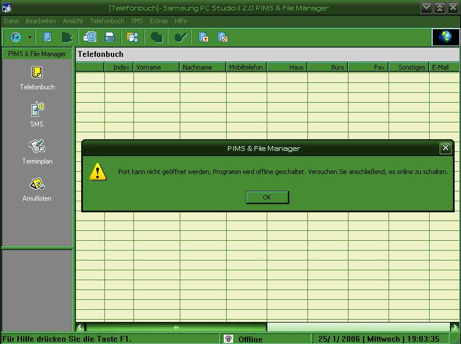Click the double-up-arrow maximize window button
The width and height of the screenshot is (461, 344).
[x=440, y=8]
